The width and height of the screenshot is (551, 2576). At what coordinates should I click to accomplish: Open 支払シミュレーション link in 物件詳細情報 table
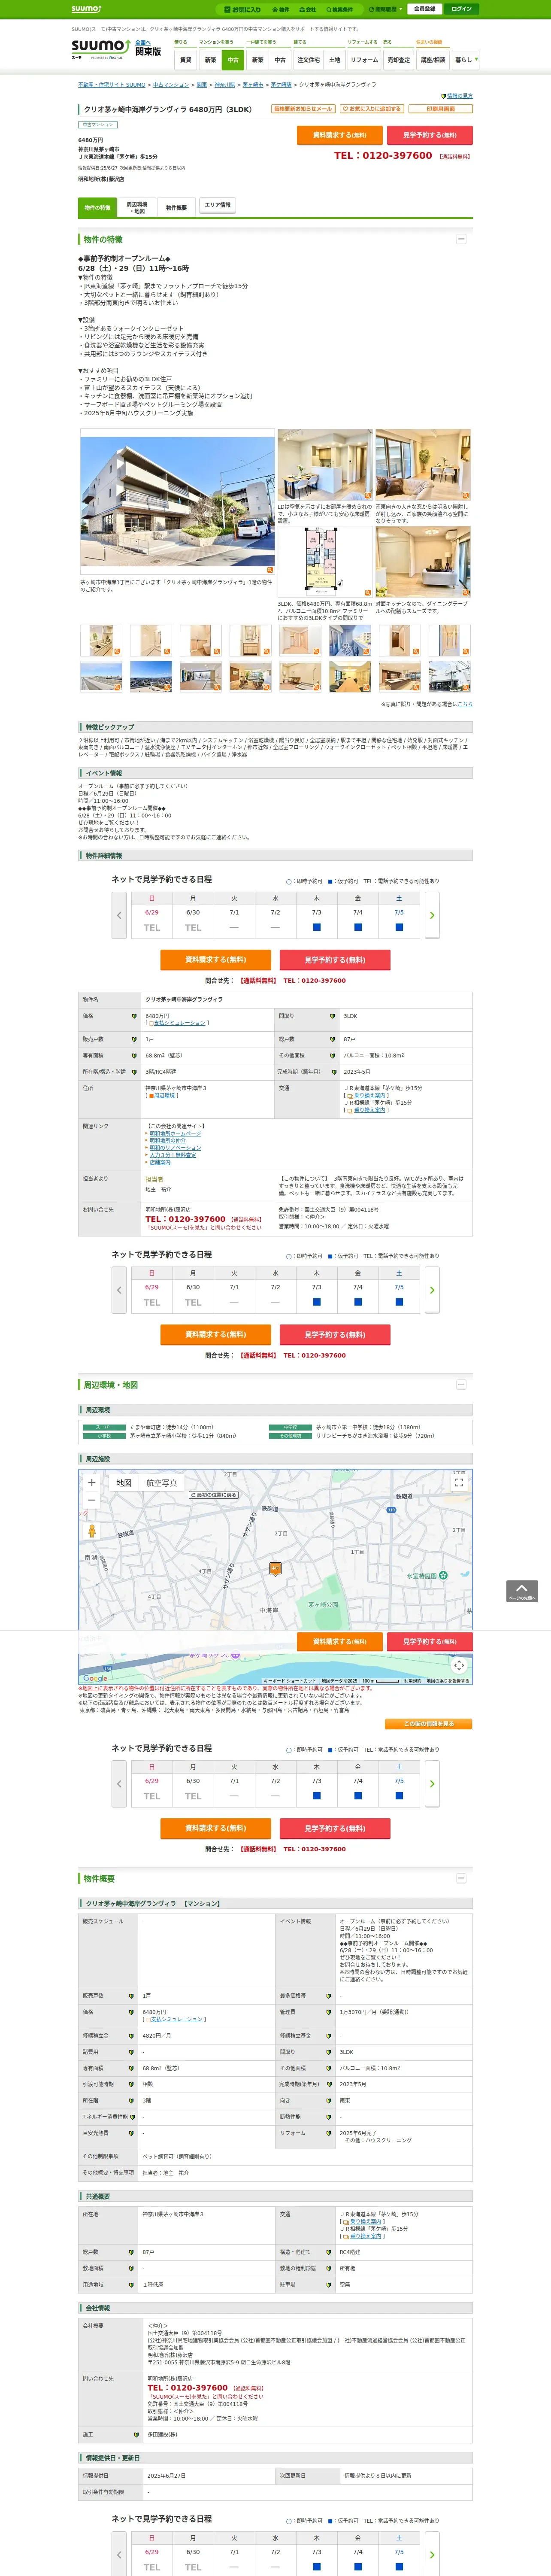click(179, 1023)
